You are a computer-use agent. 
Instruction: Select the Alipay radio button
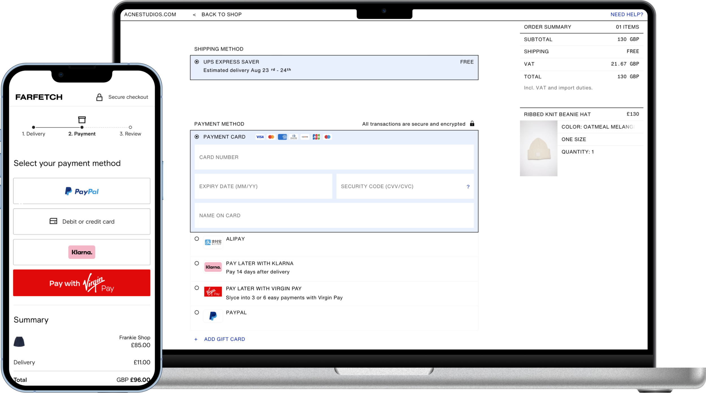pyautogui.click(x=197, y=239)
